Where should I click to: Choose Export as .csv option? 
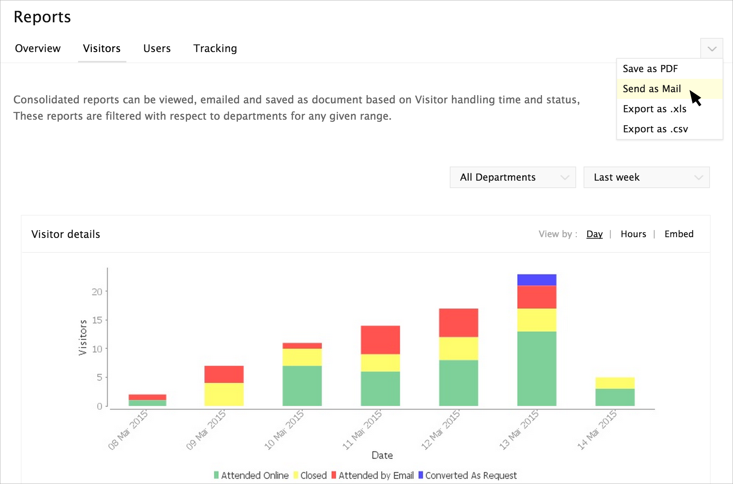655,129
